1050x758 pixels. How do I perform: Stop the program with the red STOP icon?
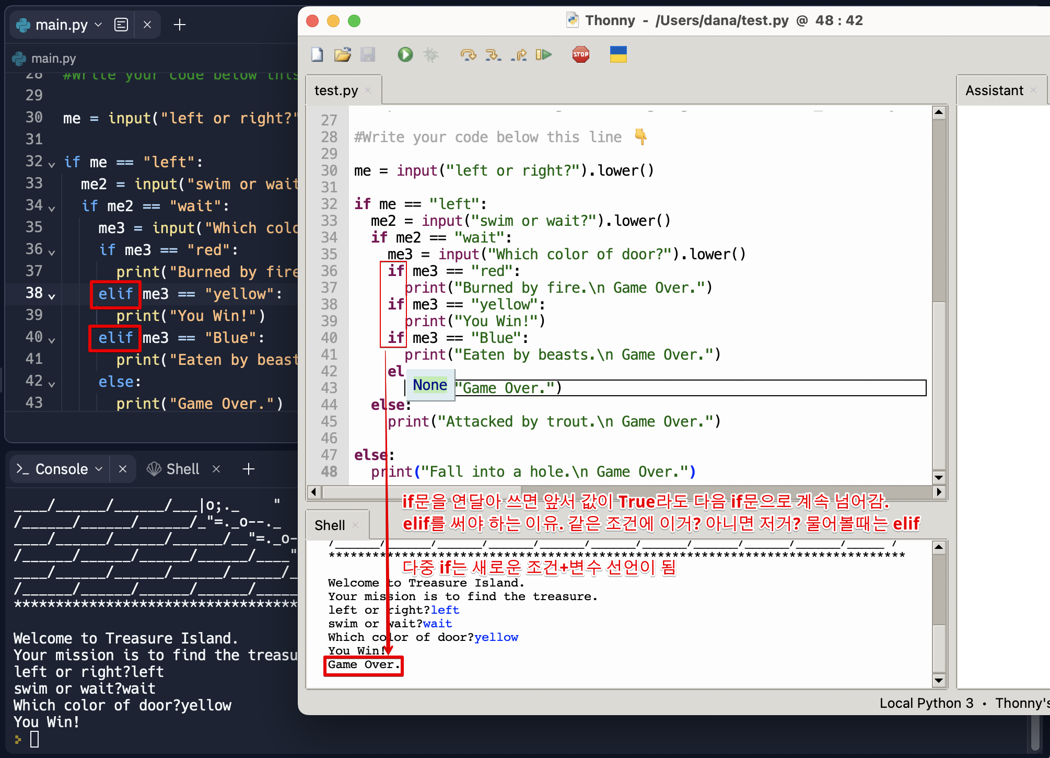[581, 54]
